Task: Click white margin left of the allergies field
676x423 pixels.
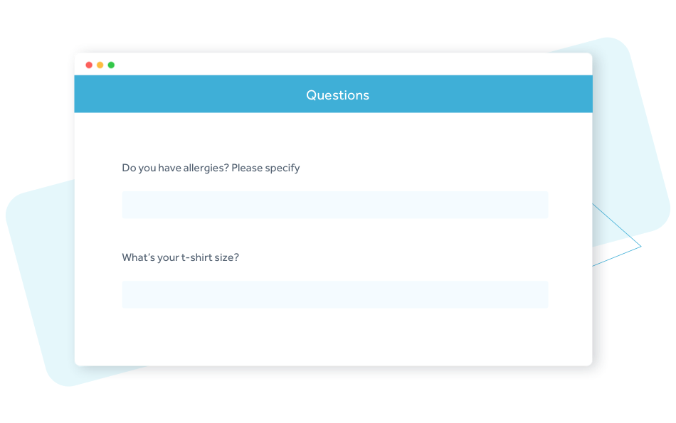Action: tap(98, 205)
